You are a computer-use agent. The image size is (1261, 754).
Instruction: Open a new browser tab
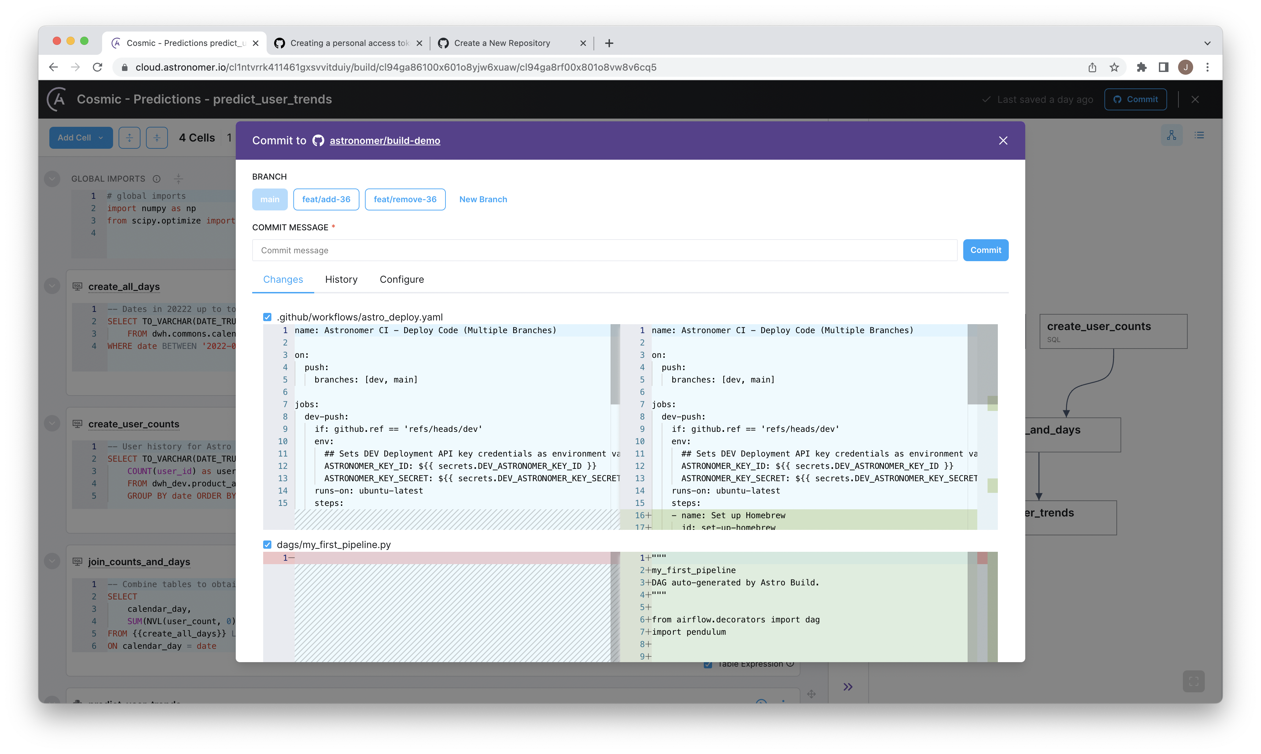tap(609, 43)
